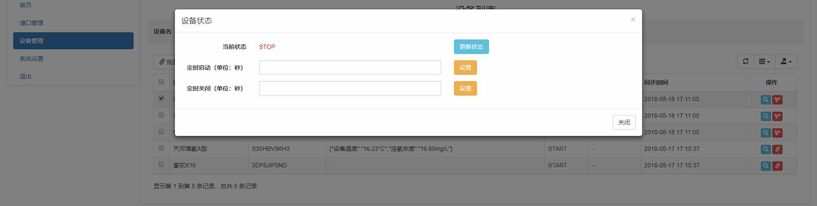Select the 富农X10 name cell
The width and height of the screenshot is (817, 206).
(x=209, y=166)
